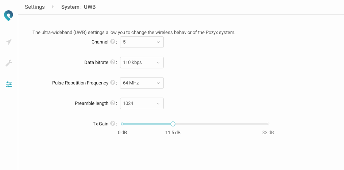Click the 11.5 dB slider label
The image size is (344, 170).
(173, 132)
